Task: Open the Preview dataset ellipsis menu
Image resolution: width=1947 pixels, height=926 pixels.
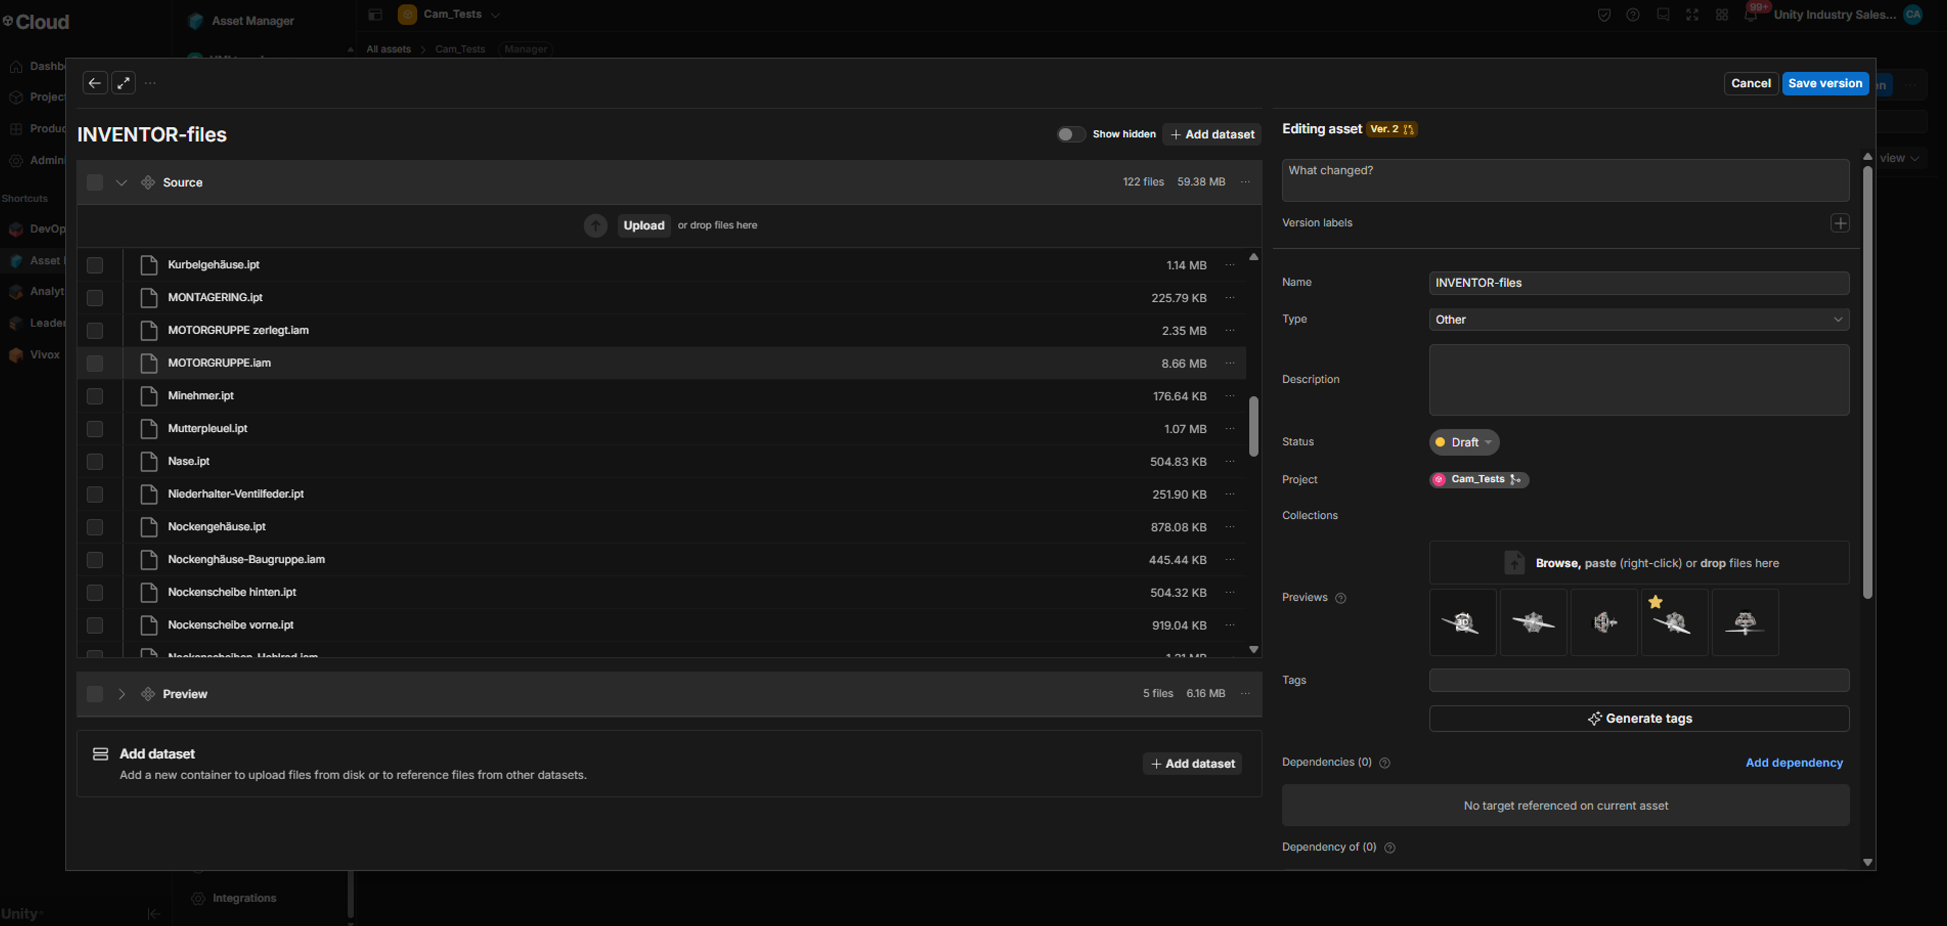Action: pyautogui.click(x=1245, y=694)
